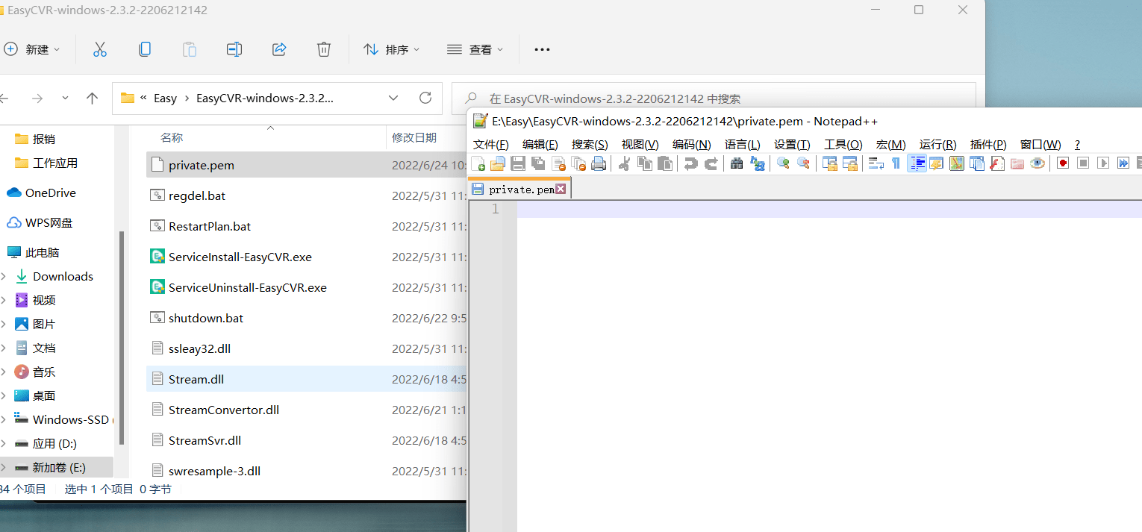Screen dimensions: 1142x532
Task: Open Document List icon in Notepad++
Action: click(976, 163)
